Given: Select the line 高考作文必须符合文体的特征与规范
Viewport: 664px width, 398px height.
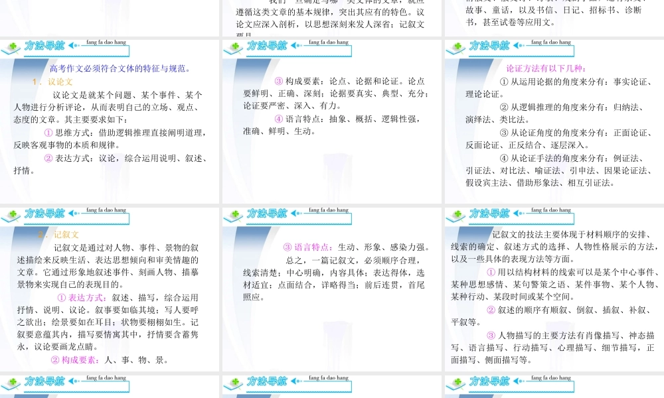Looking at the screenshot, I should [120, 68].
